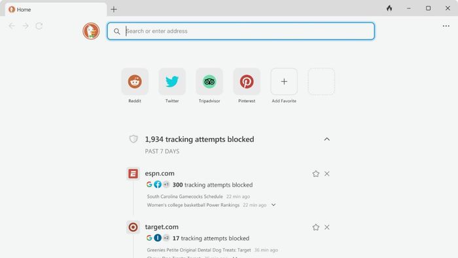Click the '1,934 tracking attempts blocked' heading

(200, 139)
